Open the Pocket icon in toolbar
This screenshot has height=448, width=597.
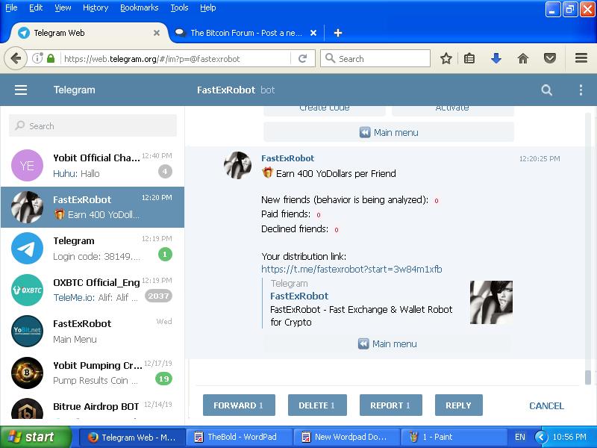550,59
